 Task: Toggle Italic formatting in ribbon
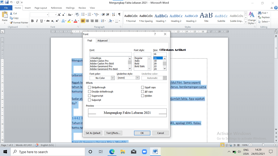tap(37, 21)
